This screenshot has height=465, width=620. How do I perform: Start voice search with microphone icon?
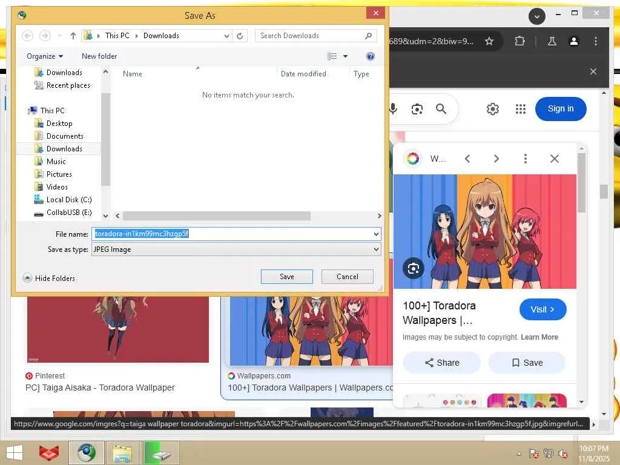[393, 109]
